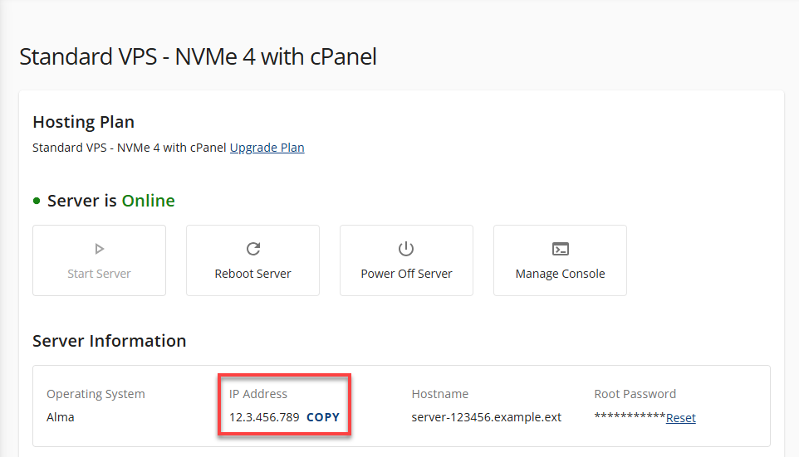Click the IP Address label
The image size is (799, 457).
[x=258, y=394]
